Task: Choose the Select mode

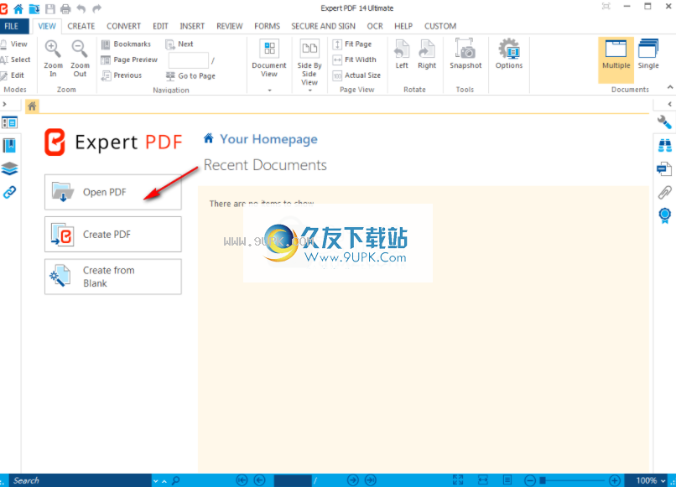Action: click(16, 60)
